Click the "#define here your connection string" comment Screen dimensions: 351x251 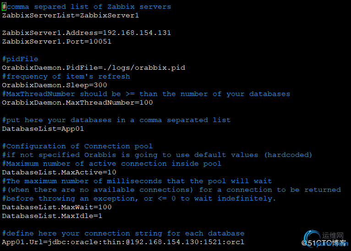123,234
